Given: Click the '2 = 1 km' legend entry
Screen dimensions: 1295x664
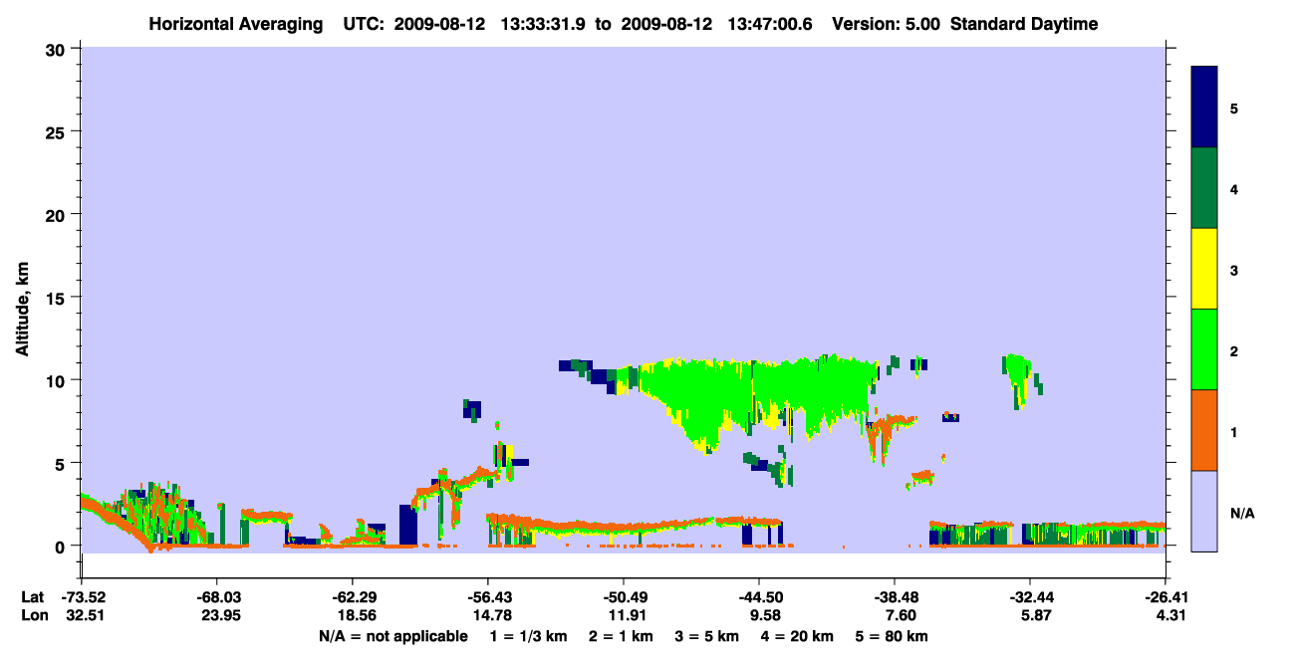Looking at the screenshot, I should point(619,636).
